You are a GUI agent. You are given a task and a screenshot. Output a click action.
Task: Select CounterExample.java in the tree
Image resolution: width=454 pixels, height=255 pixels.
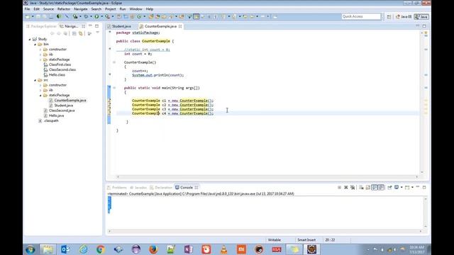[70, 101]
